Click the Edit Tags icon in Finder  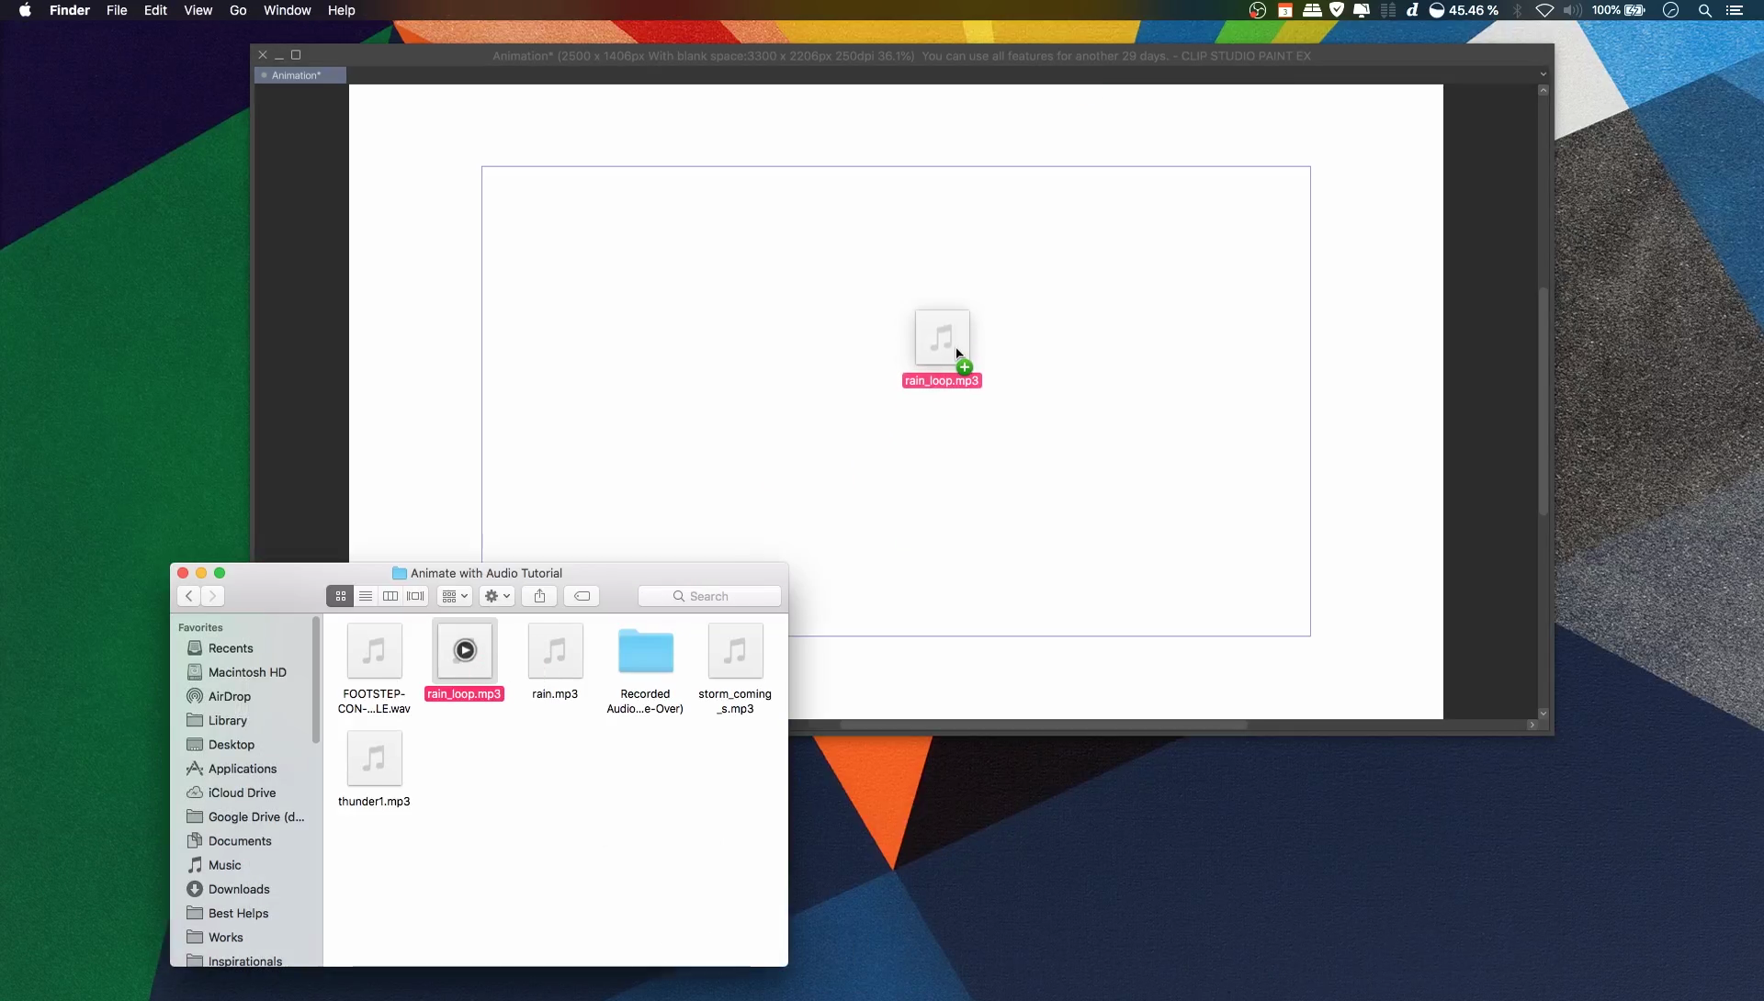(582, 596)
